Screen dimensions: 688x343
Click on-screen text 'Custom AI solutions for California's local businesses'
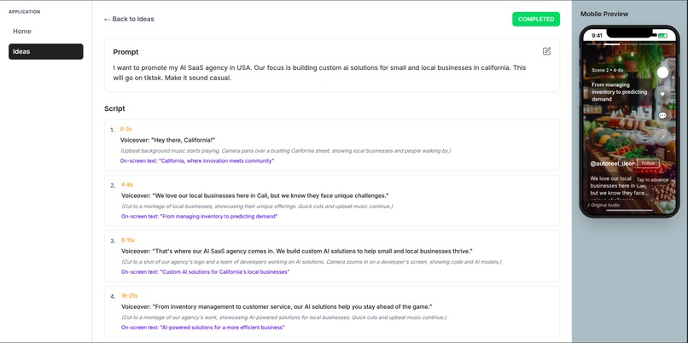tap(206, 272)
